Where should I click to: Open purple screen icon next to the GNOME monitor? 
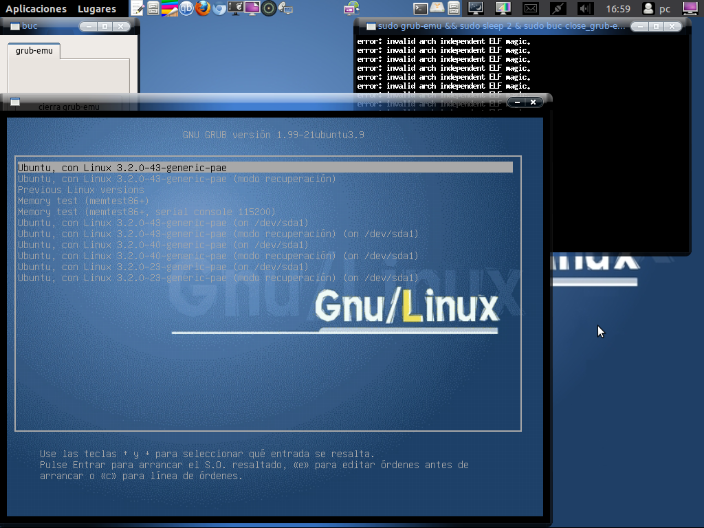252,8
